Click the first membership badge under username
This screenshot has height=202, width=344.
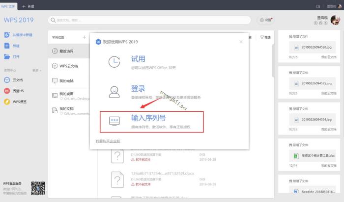coord(315,23)
